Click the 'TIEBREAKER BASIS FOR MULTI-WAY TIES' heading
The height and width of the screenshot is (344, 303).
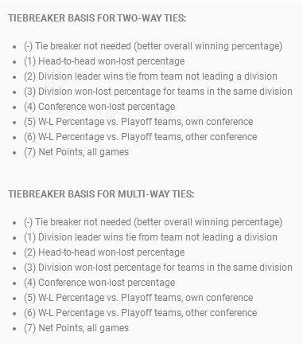point(101,194)
